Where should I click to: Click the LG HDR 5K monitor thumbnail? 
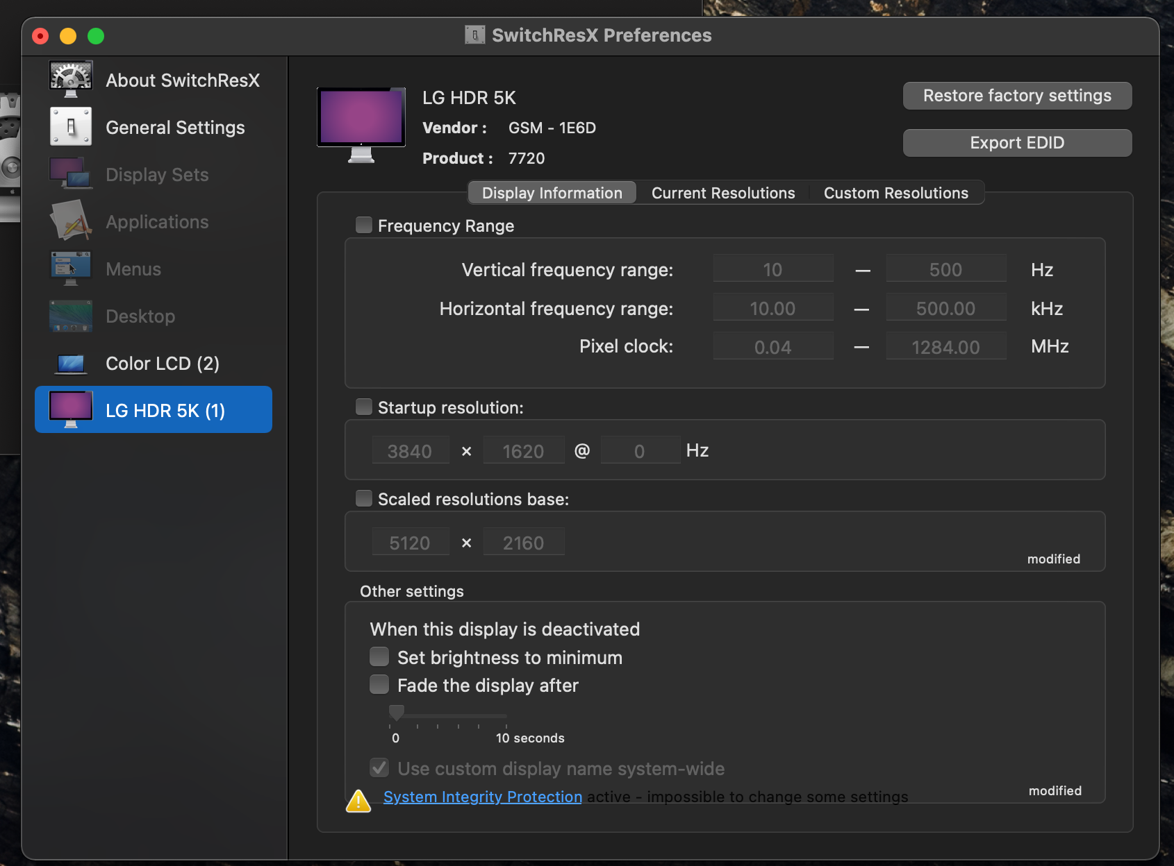[361, 124]
